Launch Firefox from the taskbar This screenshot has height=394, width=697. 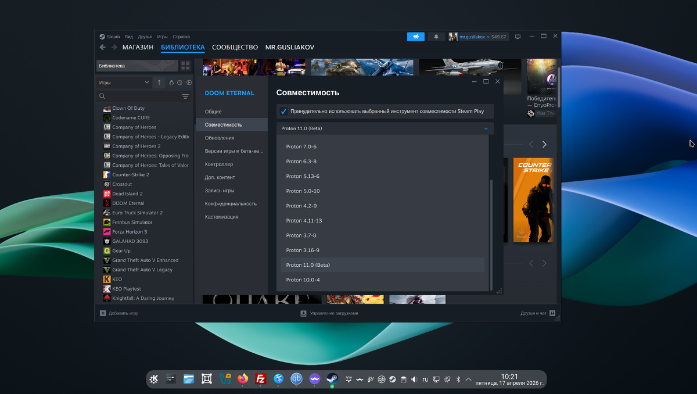(243, 379)
